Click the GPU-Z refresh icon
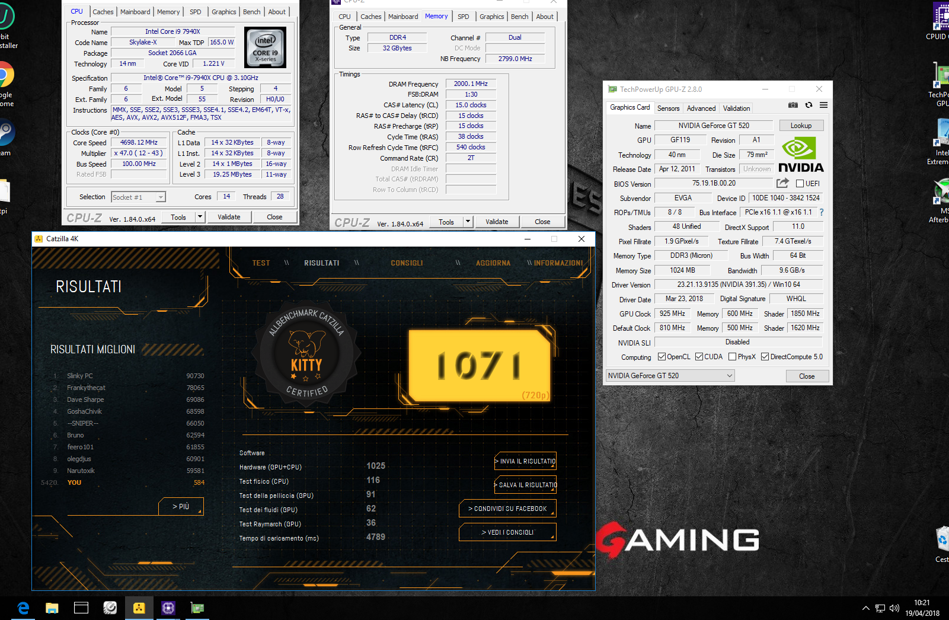This screenshot has height=620, width=949. tap(809, 105)
